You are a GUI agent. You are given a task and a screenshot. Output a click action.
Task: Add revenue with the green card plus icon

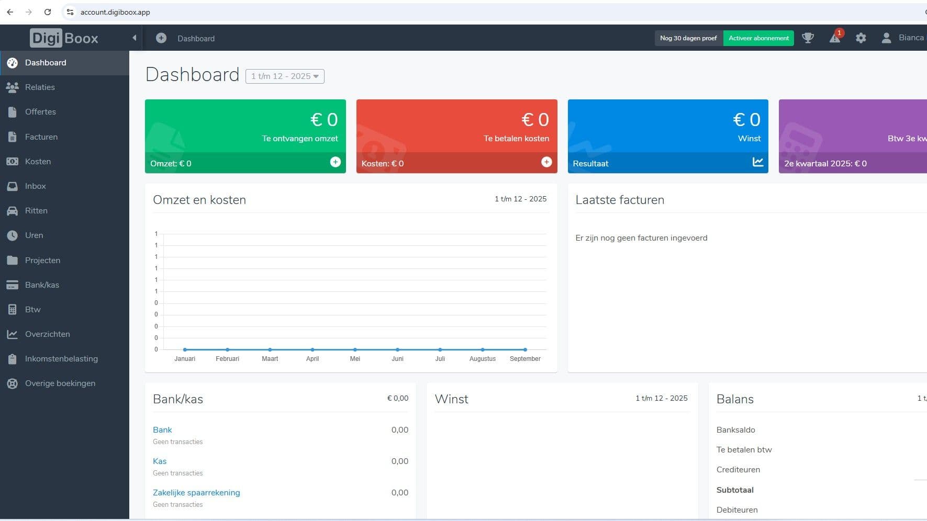coord(335,162)
